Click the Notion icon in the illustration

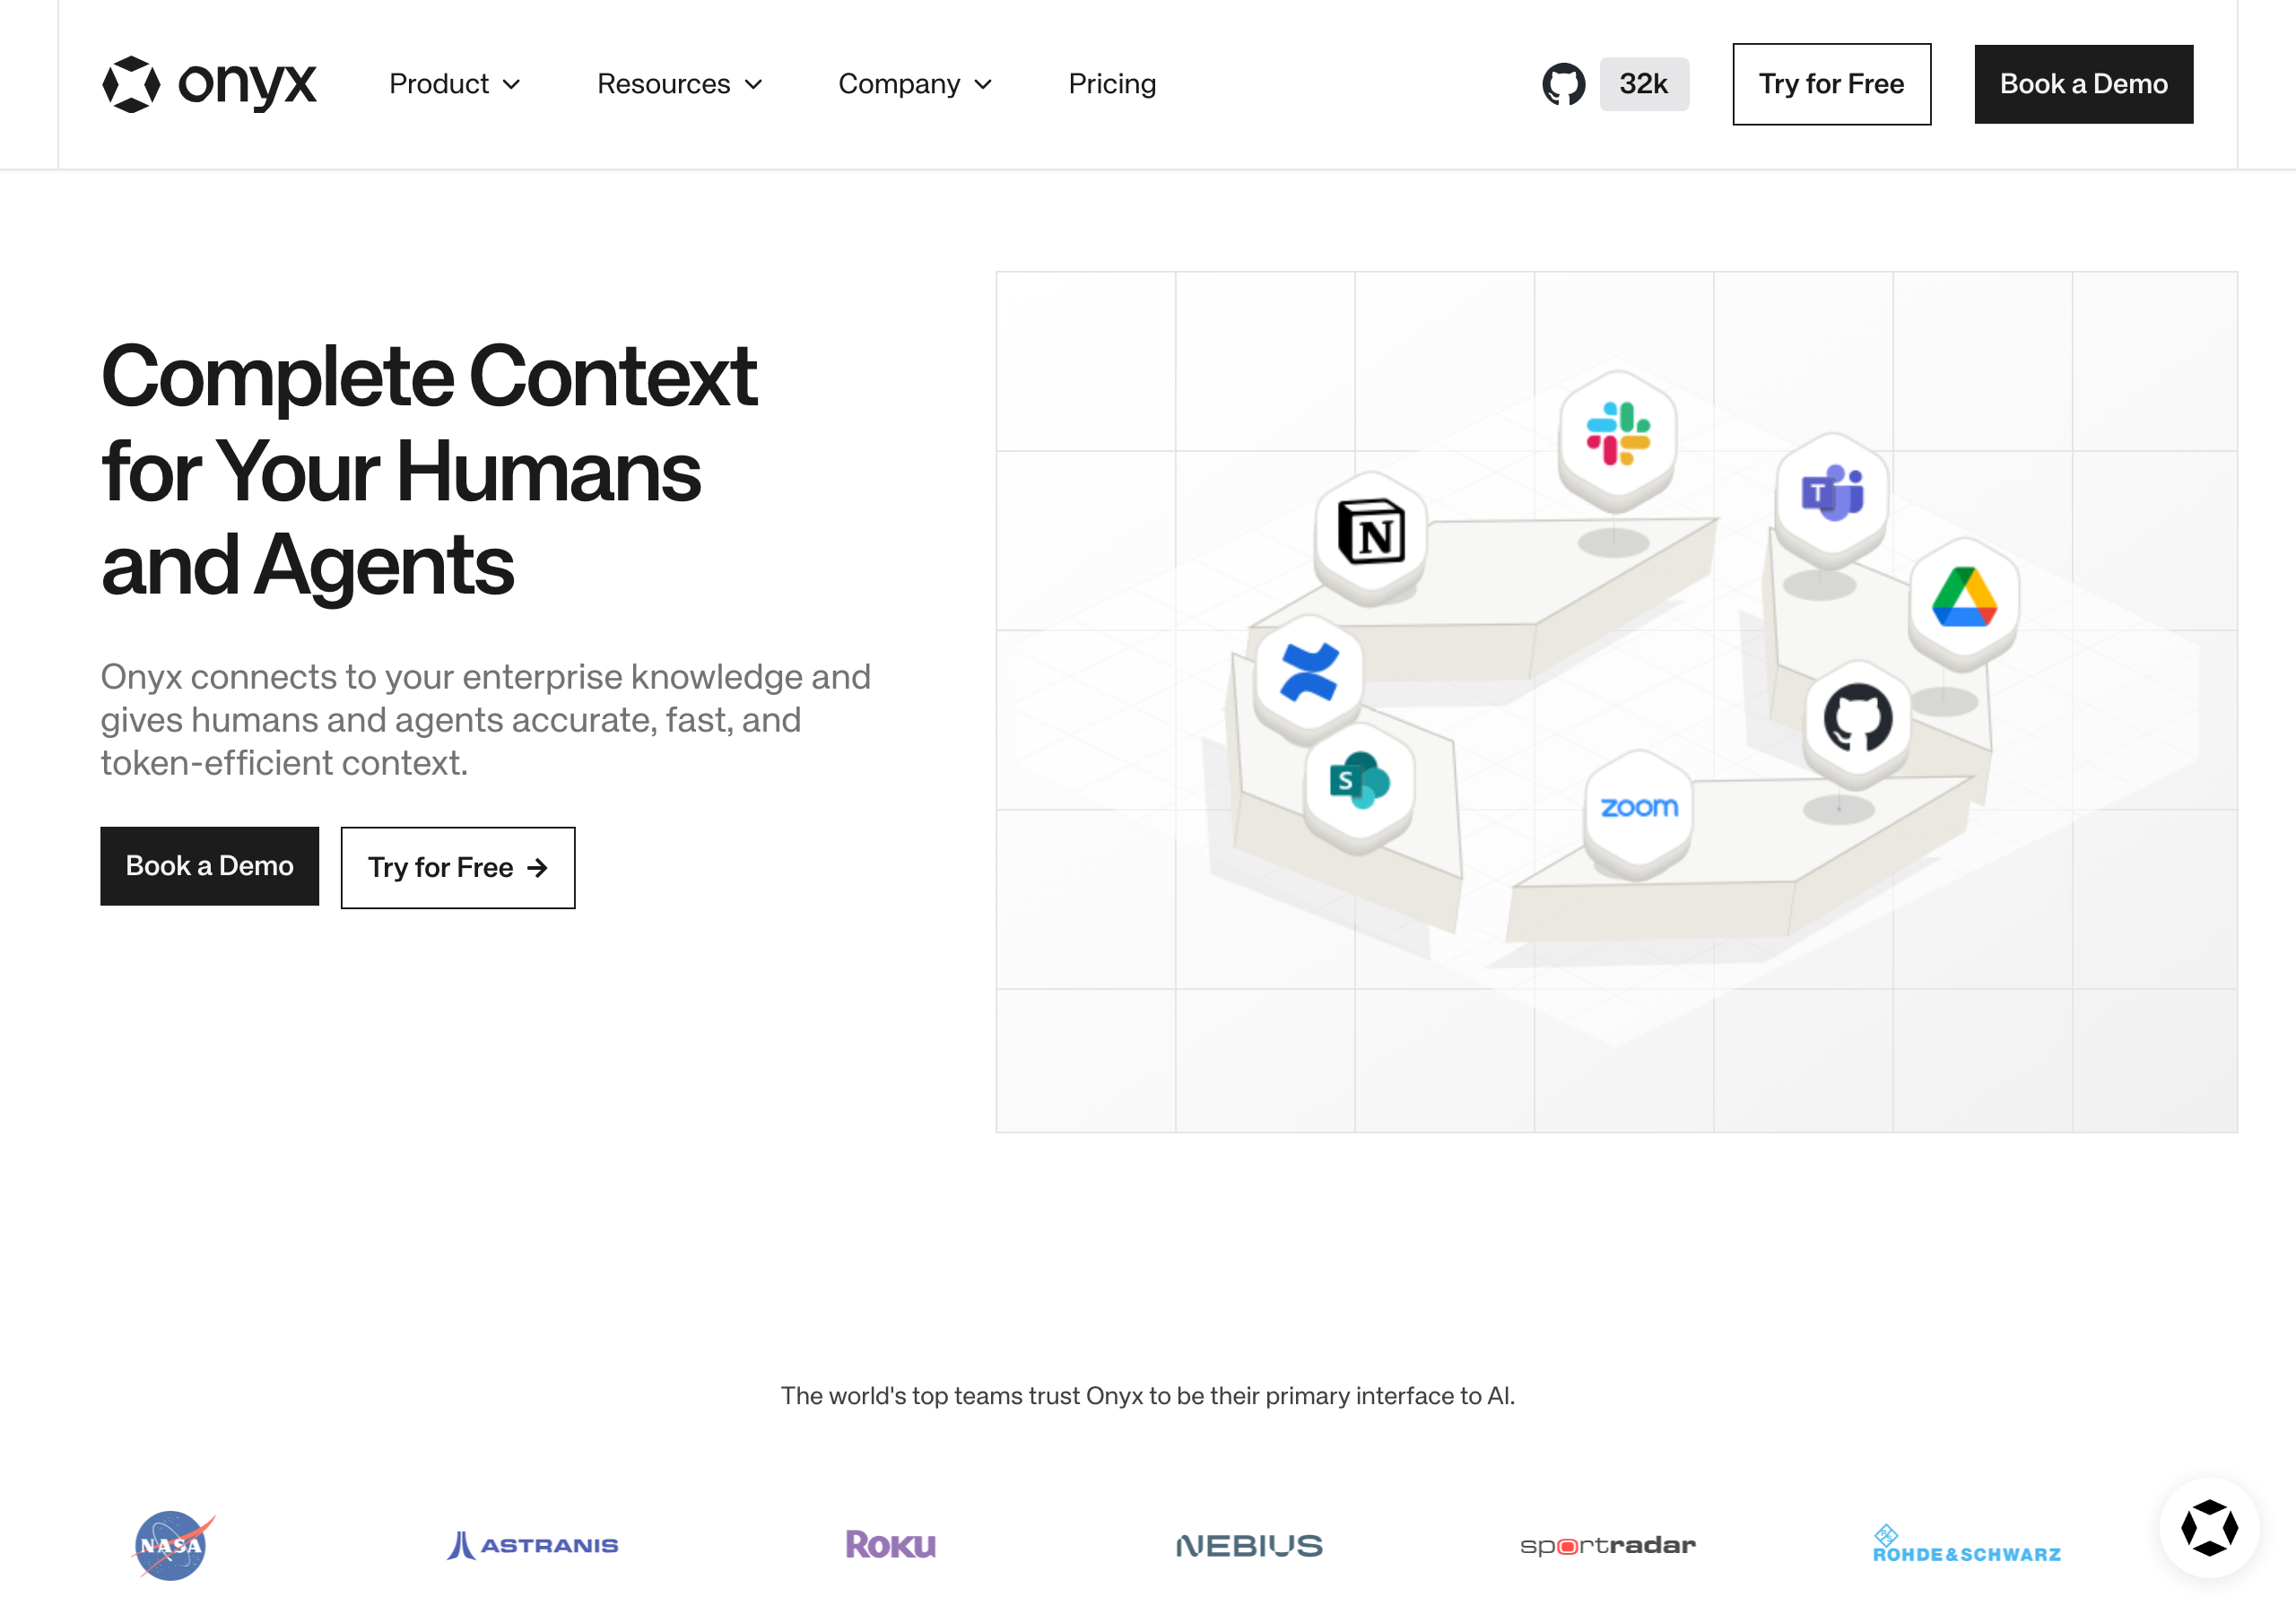click(1370, 533)
